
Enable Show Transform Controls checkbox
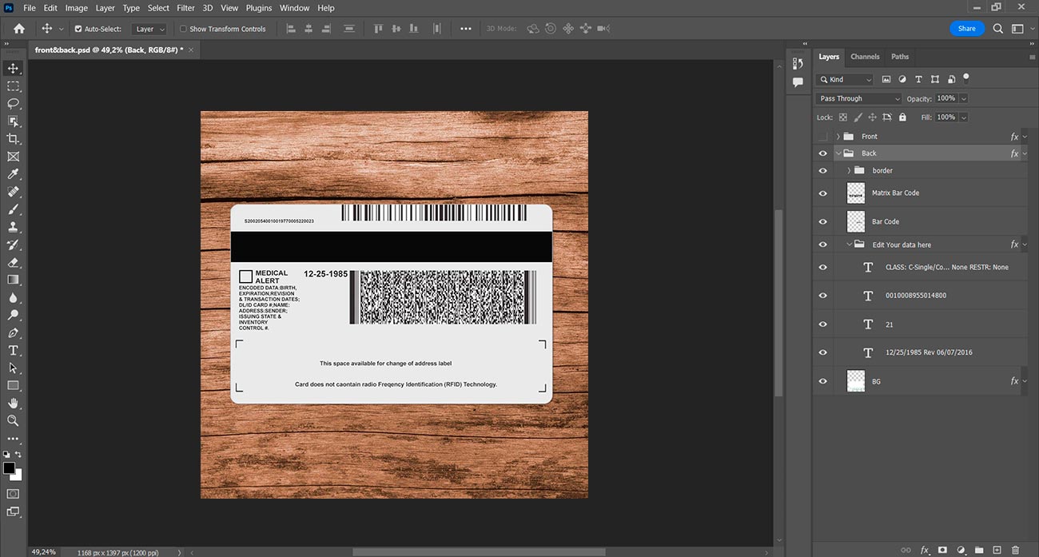point(183,29)
